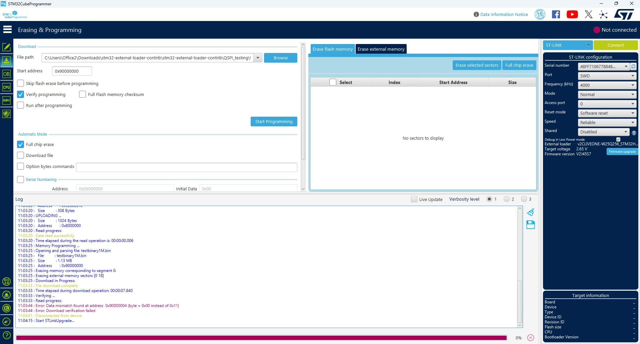640x344 pixels.
Task: Open the hamburger main menu
Action: click(7, 30)
